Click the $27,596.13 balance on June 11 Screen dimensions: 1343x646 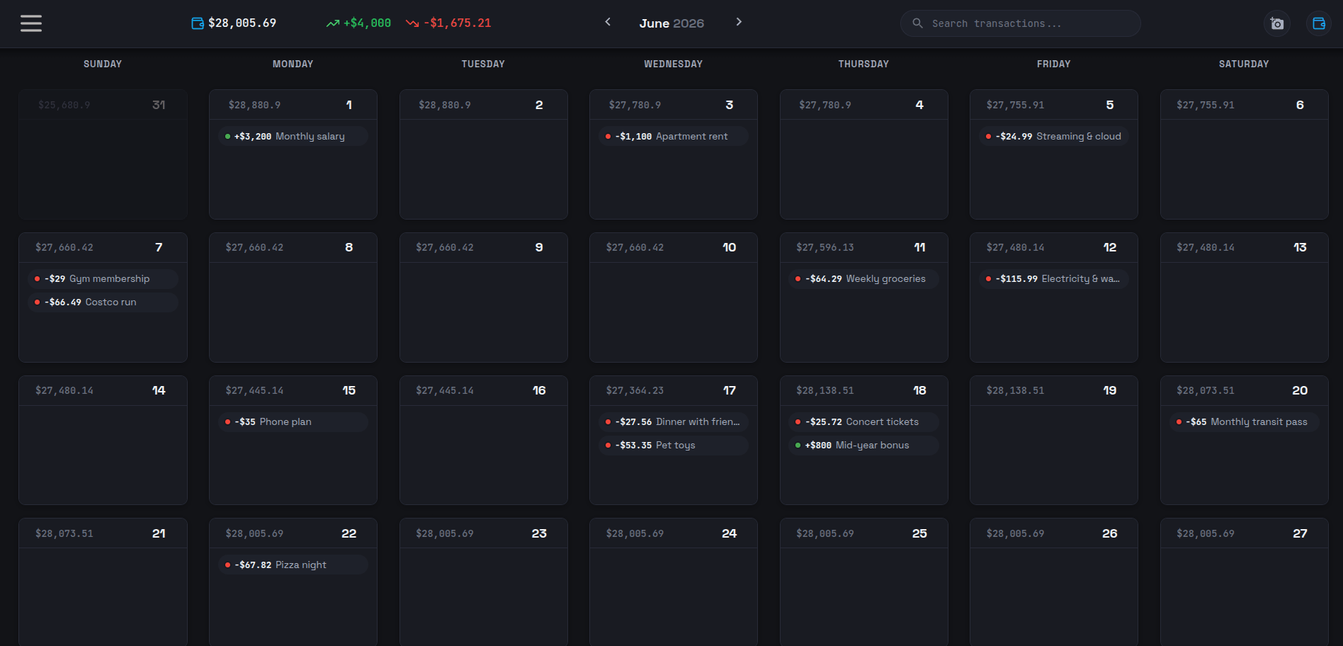tap(825, 247)
